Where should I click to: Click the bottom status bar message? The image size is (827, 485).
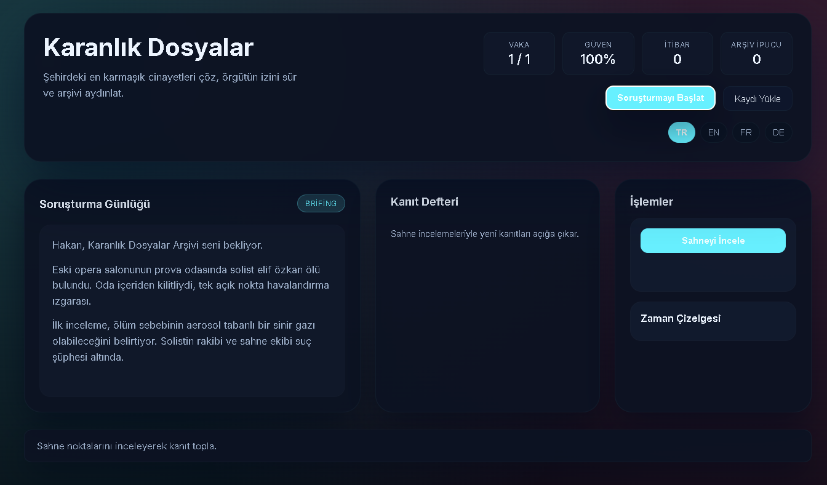[127, 446]
